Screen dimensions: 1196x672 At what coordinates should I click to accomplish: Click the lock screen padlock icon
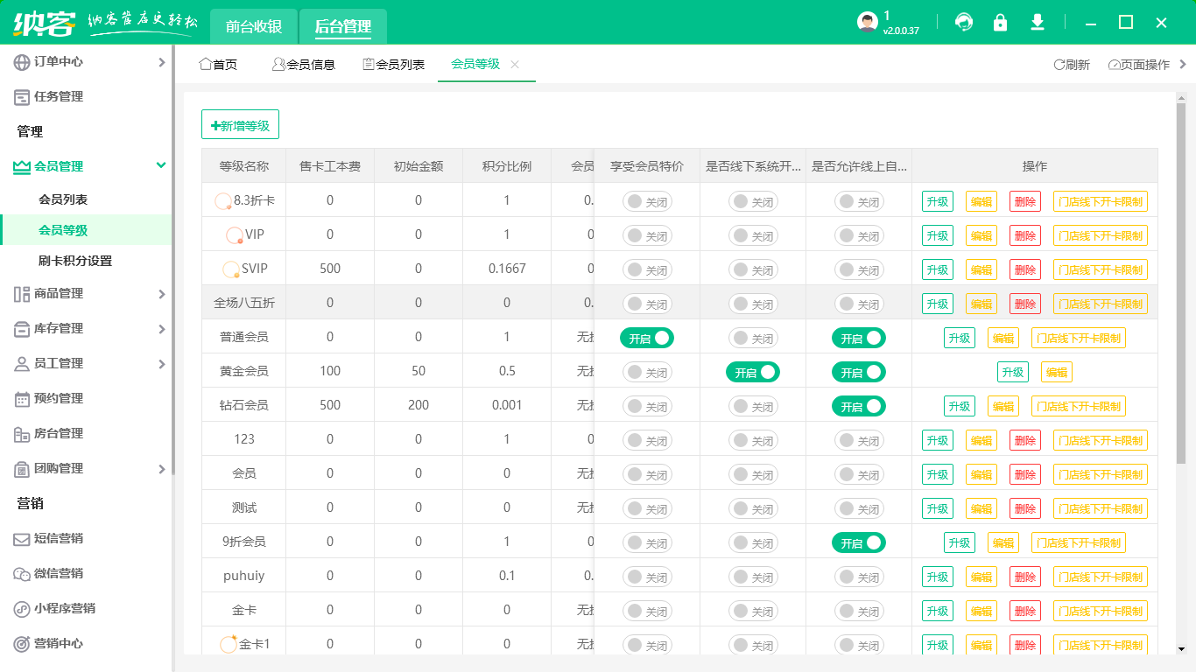[x=1000, y=23]
